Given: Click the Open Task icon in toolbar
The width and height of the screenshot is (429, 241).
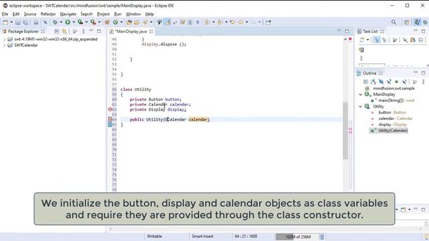Looking at the screenshot, I should pyautogui.click(x=137, y=22).
